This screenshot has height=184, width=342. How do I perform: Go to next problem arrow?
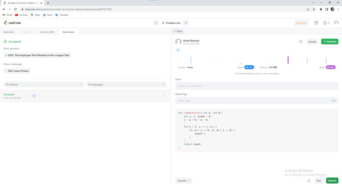(186, 23)
